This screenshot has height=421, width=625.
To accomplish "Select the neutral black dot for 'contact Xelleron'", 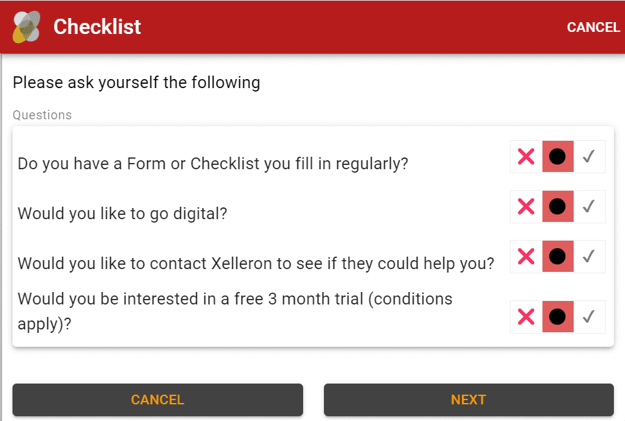I will coord(558,257).
